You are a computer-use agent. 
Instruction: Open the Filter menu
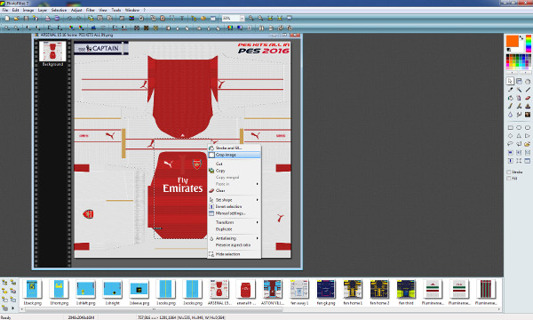90,10
